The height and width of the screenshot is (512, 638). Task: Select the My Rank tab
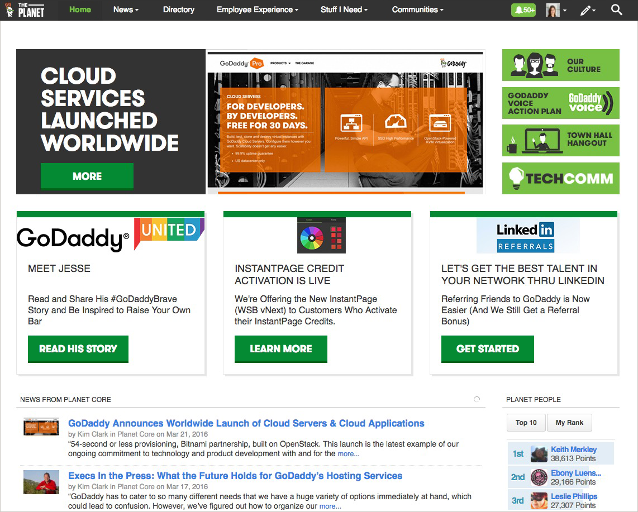tap(570, 423)
